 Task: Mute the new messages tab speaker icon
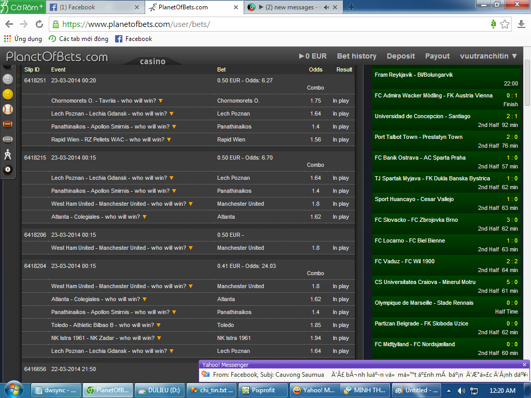(x=326, y=7)
